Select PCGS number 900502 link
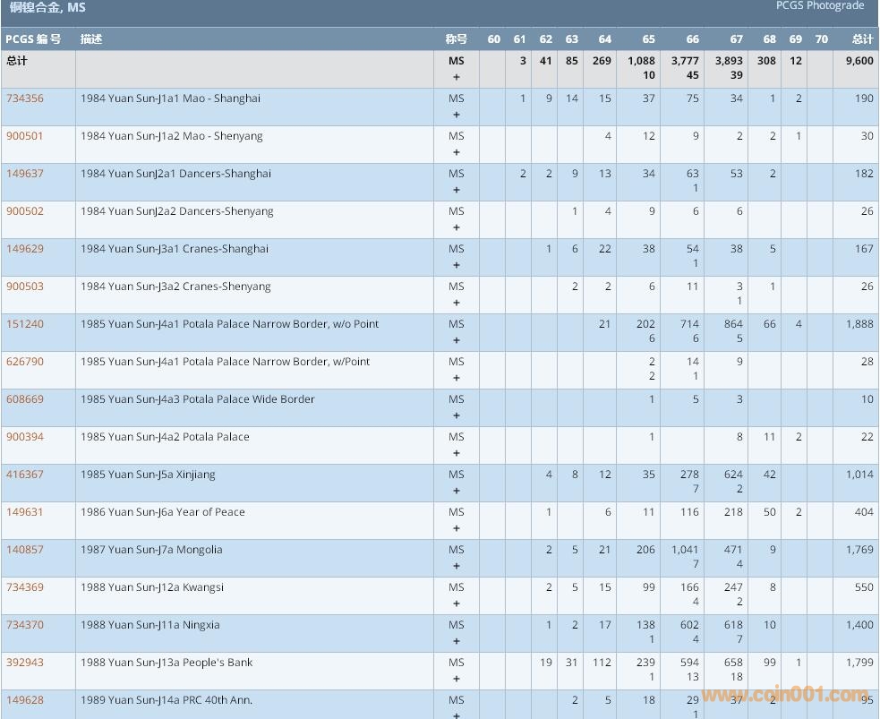Viewport: 880px width, 719px height. (x=25, y=211)
